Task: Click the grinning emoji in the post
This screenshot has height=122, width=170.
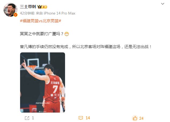Action: coord(67,34)
